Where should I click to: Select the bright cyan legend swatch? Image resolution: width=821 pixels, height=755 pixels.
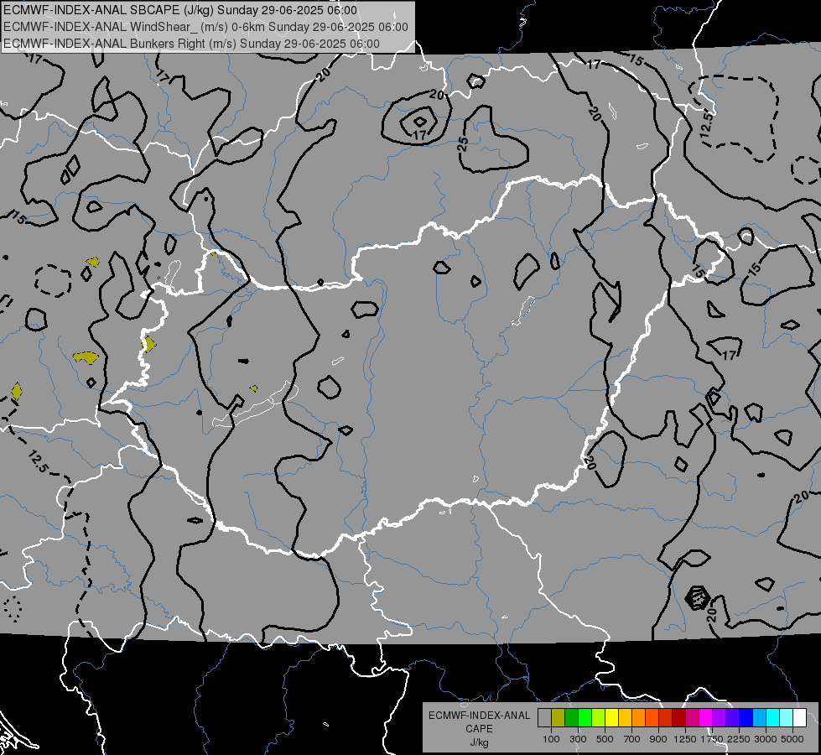click(x=773, y=717)
